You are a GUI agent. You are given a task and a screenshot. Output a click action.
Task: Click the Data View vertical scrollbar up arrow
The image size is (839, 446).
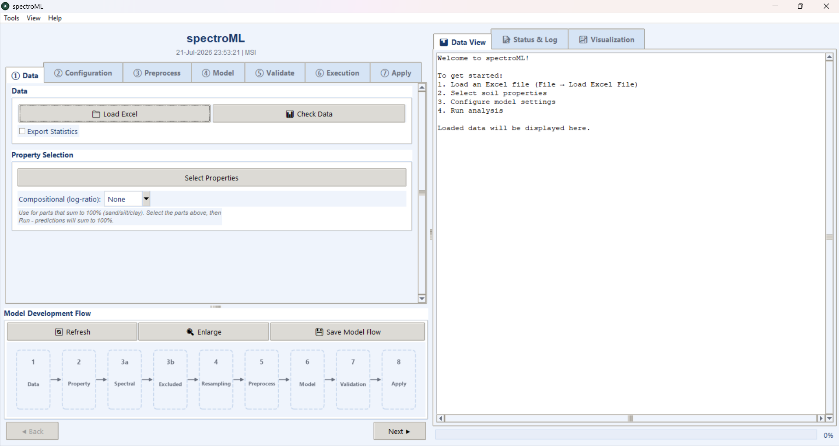pyautogui.click(x=829, y=57)
